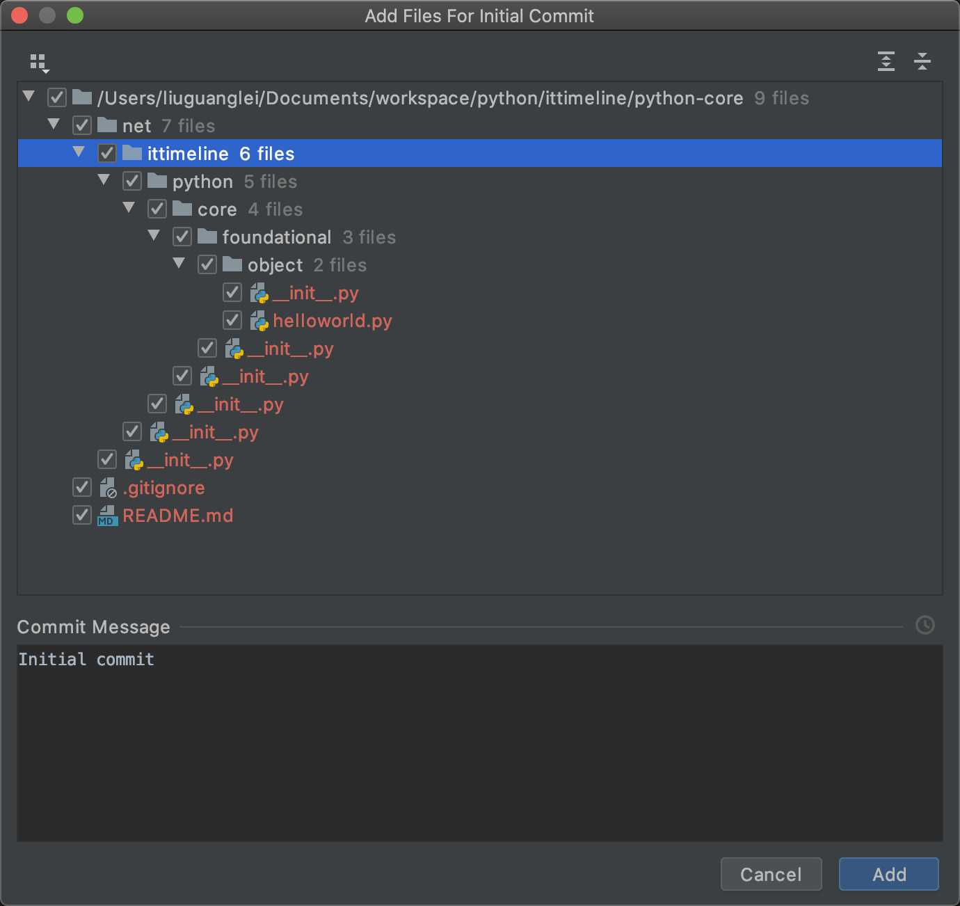Click the net folder icon
The height and width of the screenshot is (906, 960).
point(107,125)
